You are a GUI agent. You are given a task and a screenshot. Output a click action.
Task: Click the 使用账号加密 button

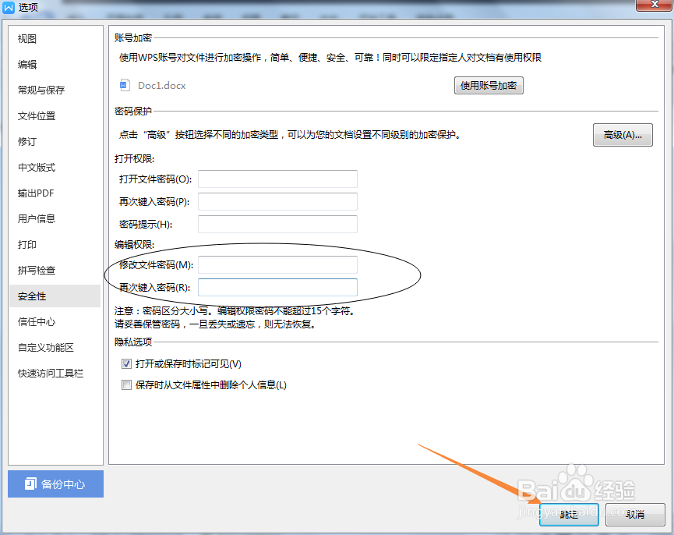489,86
